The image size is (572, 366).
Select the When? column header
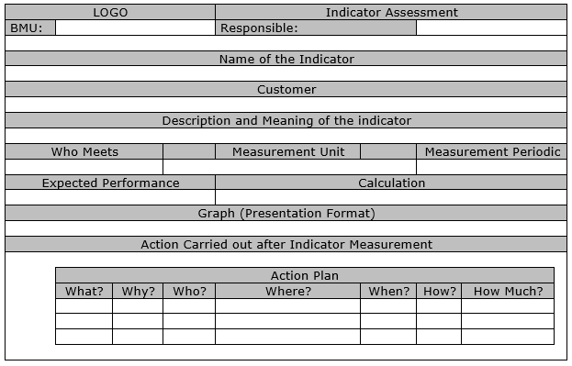[388, 291]
